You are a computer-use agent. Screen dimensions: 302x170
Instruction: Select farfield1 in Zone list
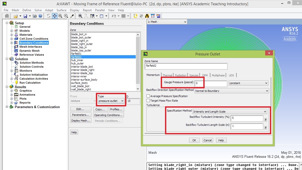tap(103, 54)
